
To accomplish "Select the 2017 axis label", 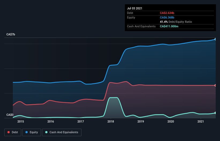I will [x=81, y=121].
